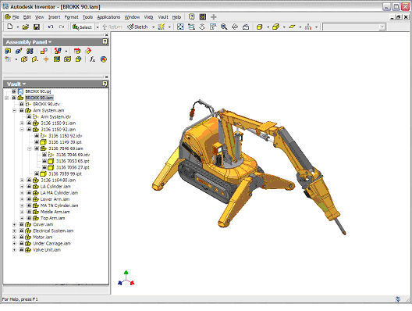
Task: Click the status bar icon at bottom right
Action: point(398,299)
